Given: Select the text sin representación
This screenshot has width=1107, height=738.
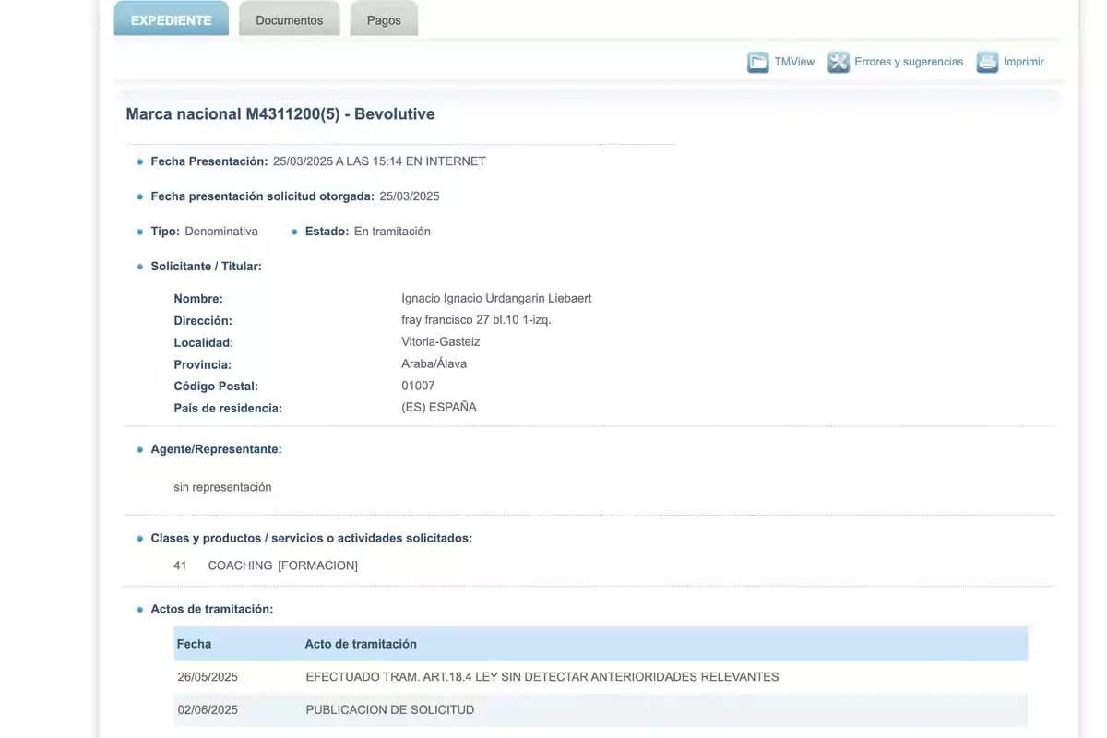Looking at the screenshot, I should tap(222, 487).
